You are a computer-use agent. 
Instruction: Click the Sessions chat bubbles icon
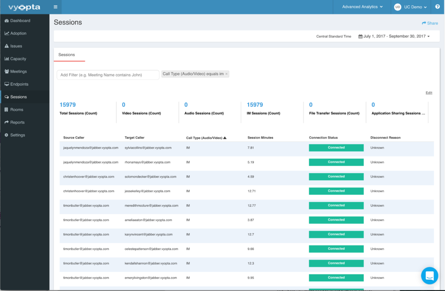(x=7, y=97)
